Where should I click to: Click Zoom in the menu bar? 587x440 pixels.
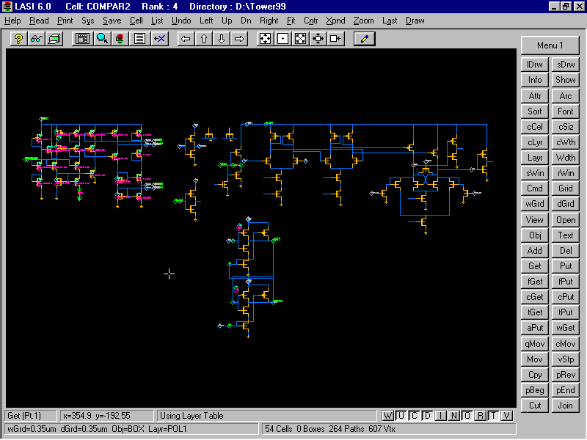pyautogui.click(x=363, y=21)
